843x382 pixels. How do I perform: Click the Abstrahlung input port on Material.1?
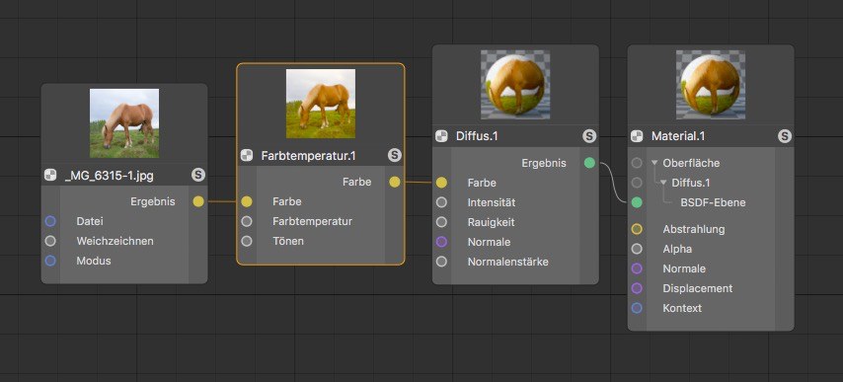click(x=637, y=229)
